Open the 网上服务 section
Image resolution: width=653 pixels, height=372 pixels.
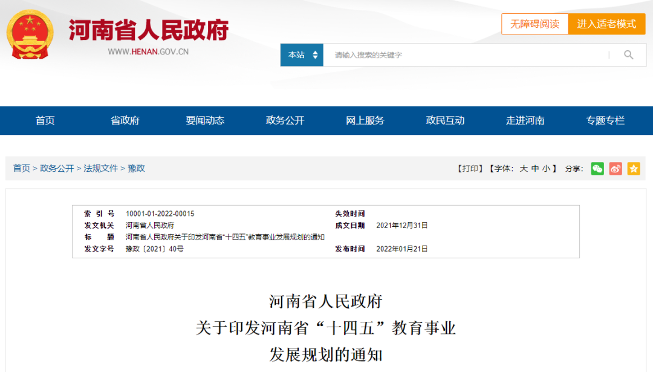coord(366,120)
